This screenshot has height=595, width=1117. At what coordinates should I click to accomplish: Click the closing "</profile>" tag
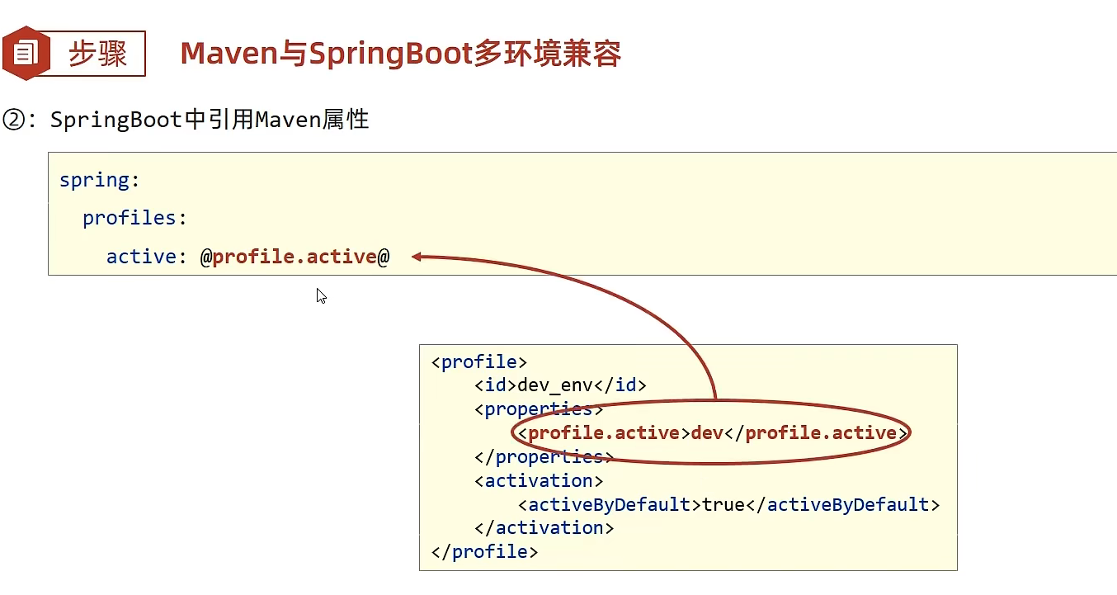point(484,551)
